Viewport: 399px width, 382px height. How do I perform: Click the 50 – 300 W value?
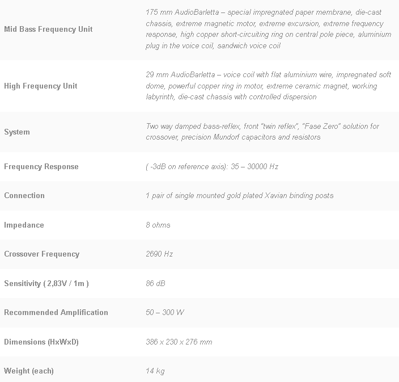165,313
